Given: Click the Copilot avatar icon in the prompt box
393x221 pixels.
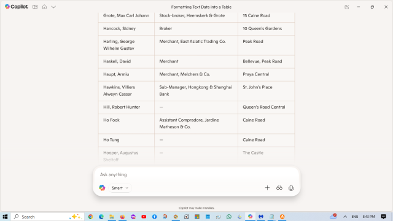Looking at the screenshot, I should [102, 188].
